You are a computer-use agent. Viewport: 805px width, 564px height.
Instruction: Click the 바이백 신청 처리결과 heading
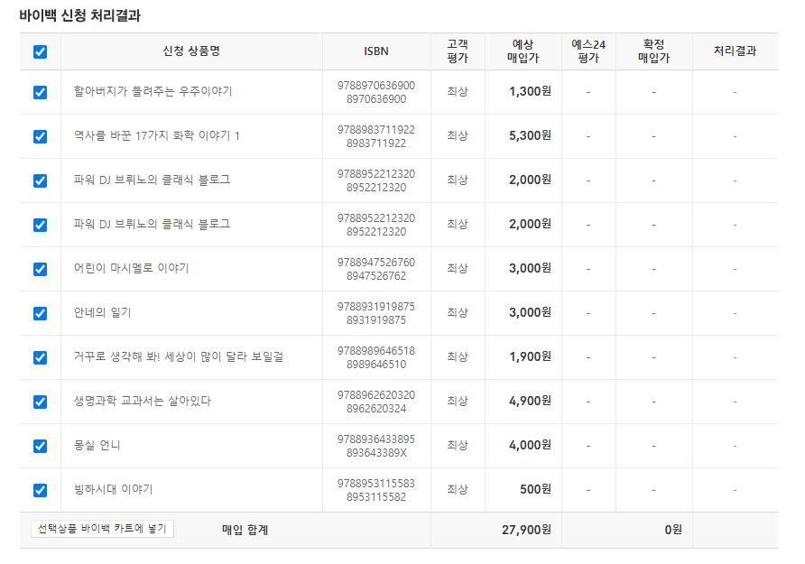(x=80, y=15)
